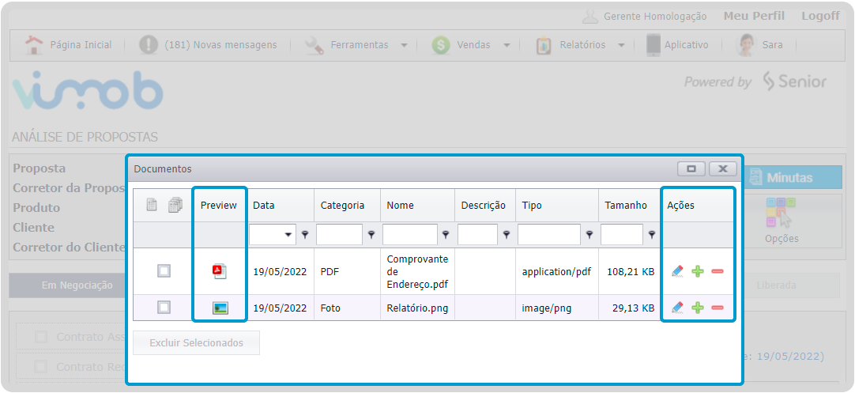This screenshot has height=393, width=855.
Task: Expand the Vendas menu arrow
Action: (x=507, y=45)
